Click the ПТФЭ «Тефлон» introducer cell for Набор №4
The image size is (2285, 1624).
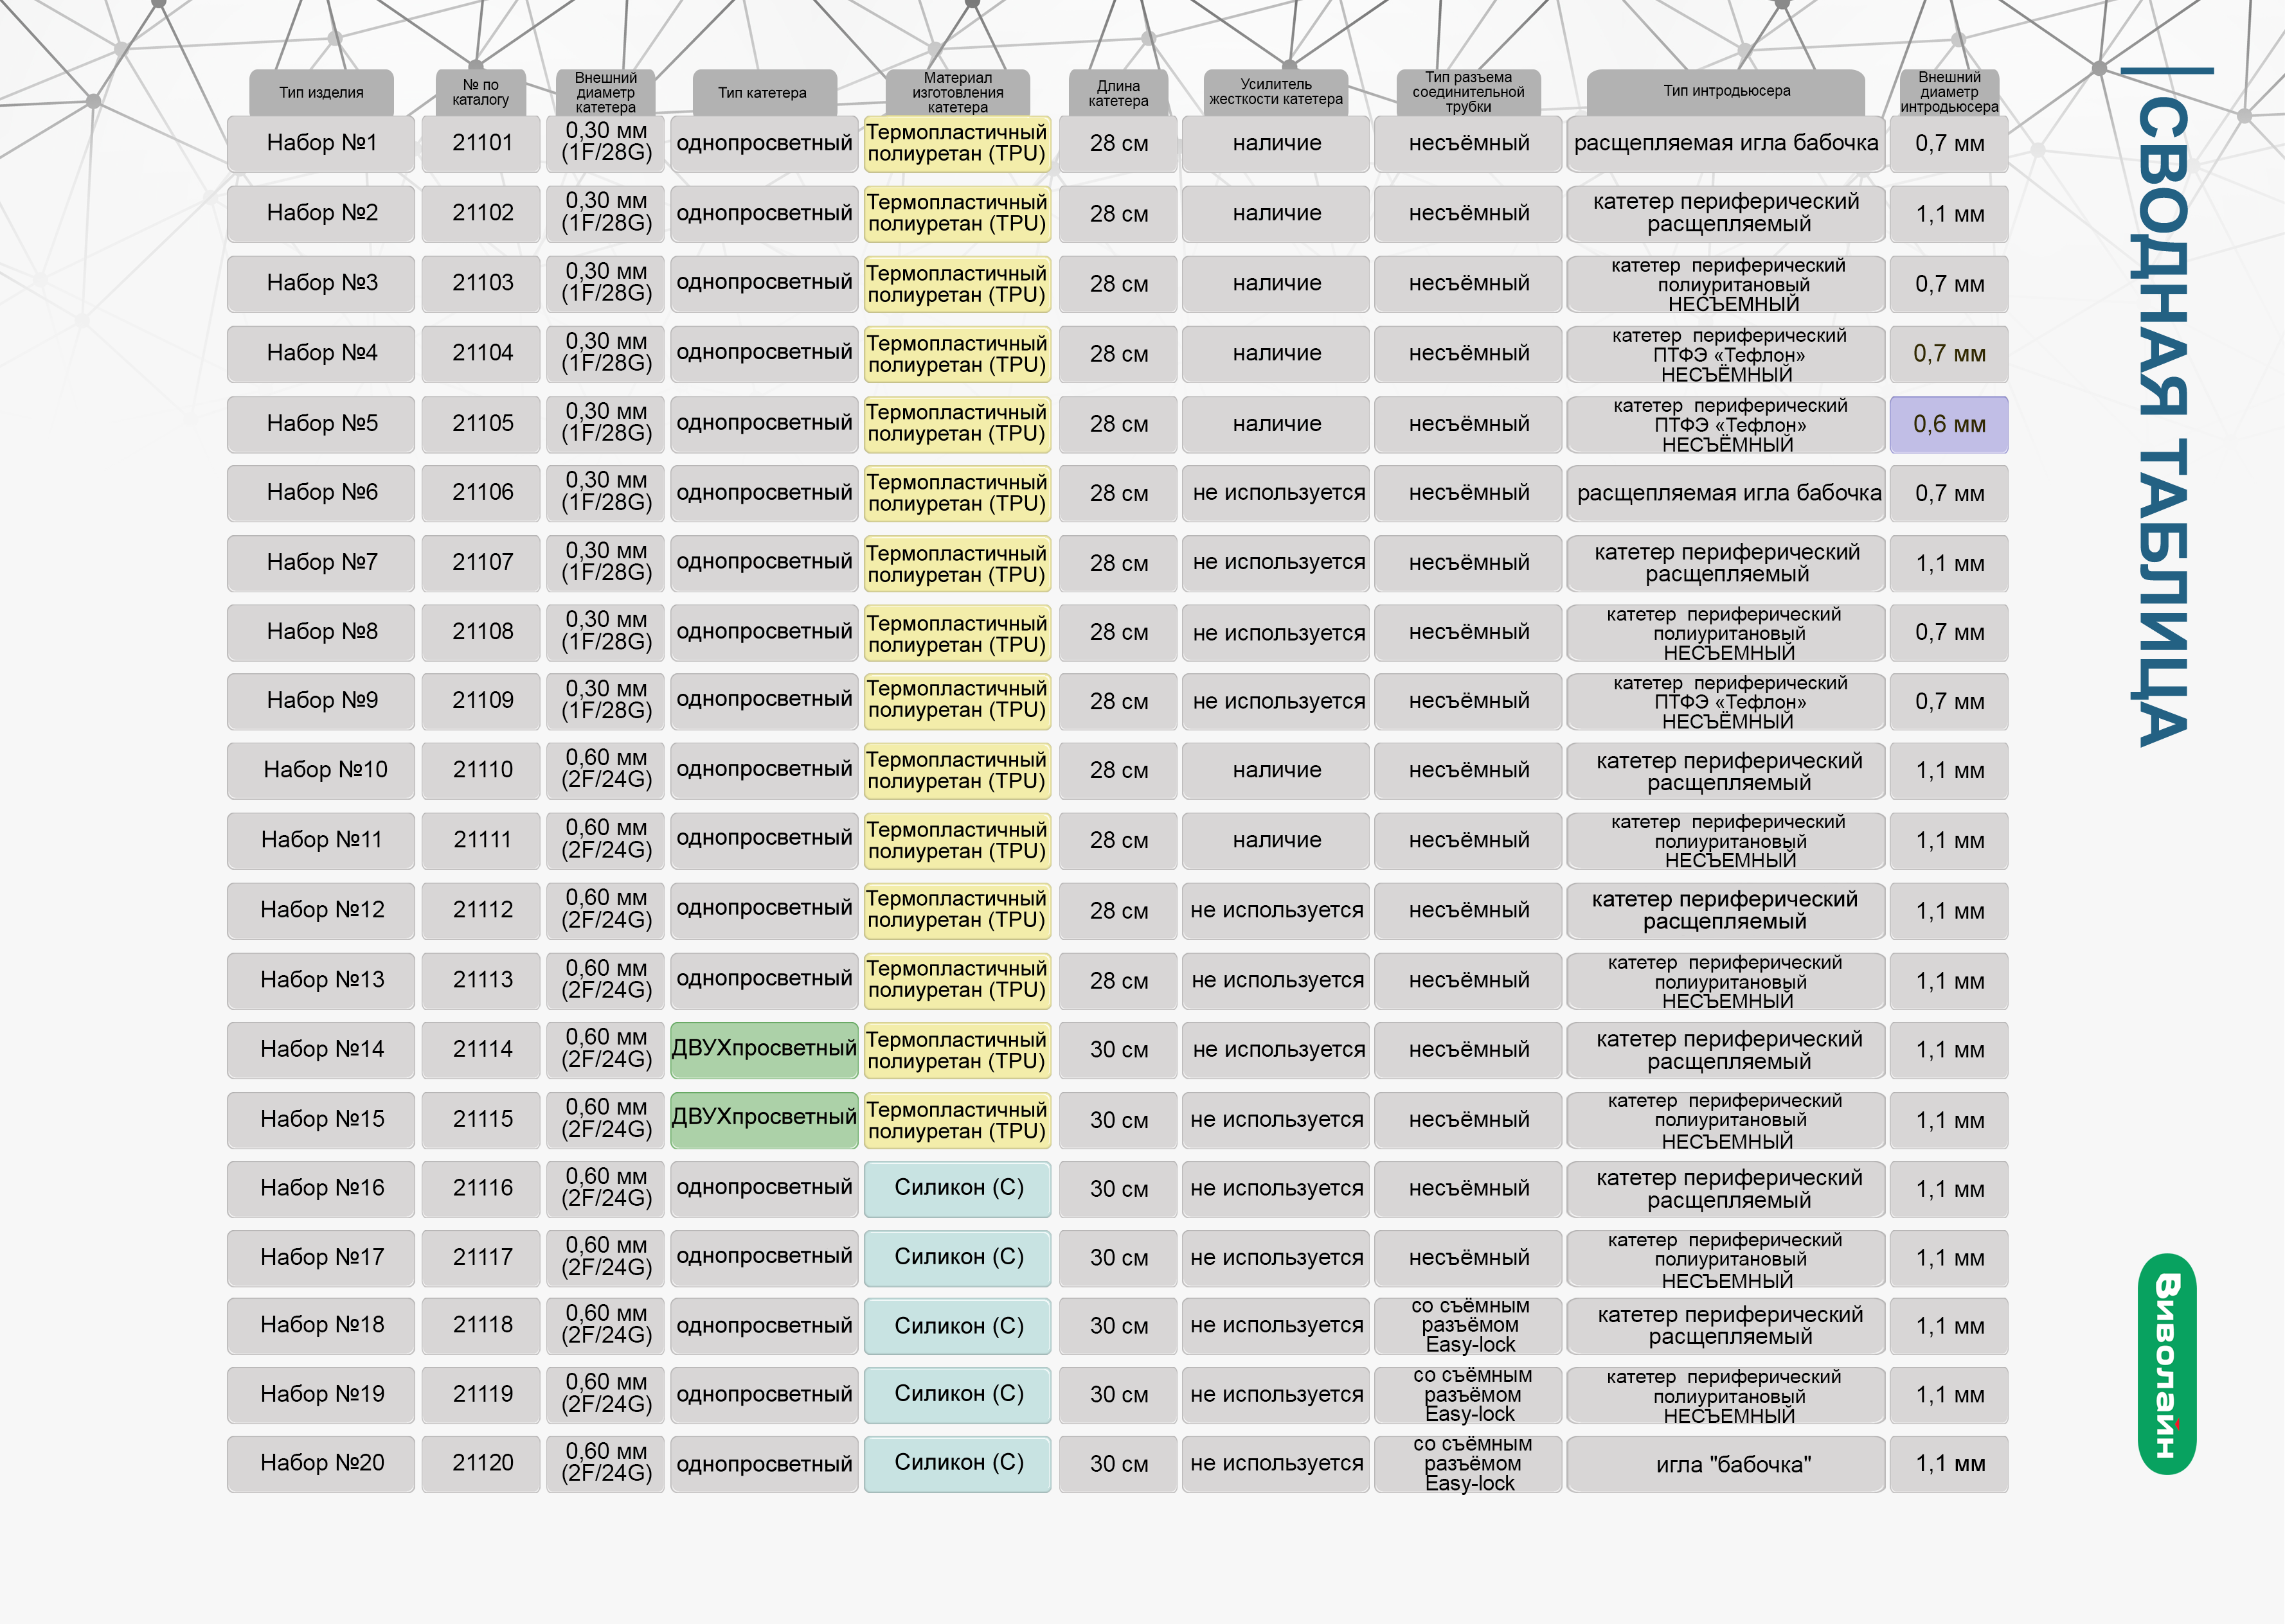[x=1726, y=354]
